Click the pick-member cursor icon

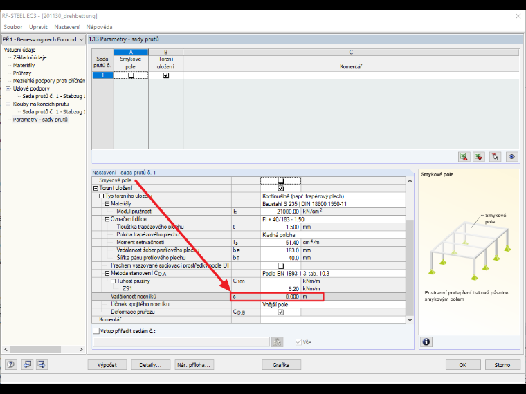[x=495, y=156]
